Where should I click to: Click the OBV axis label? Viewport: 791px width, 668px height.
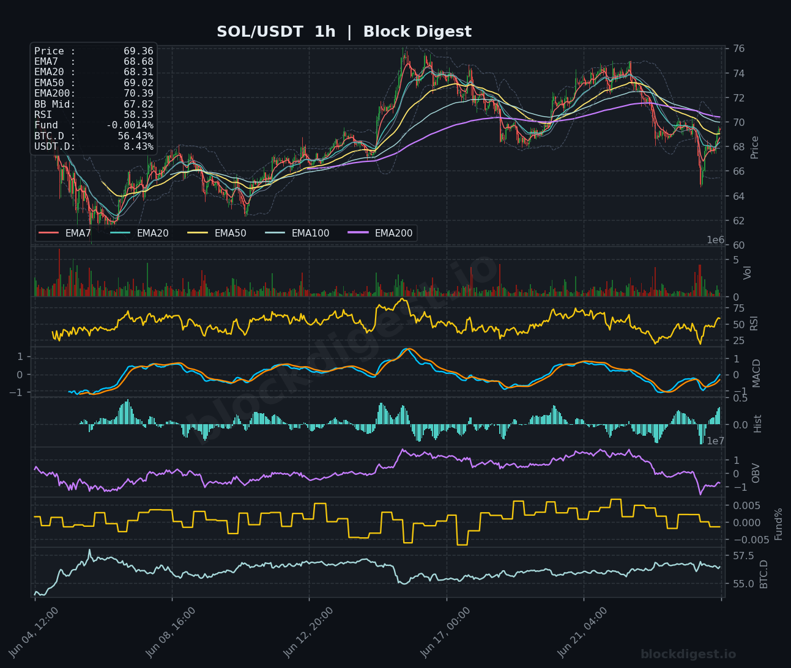coord(756,473)
